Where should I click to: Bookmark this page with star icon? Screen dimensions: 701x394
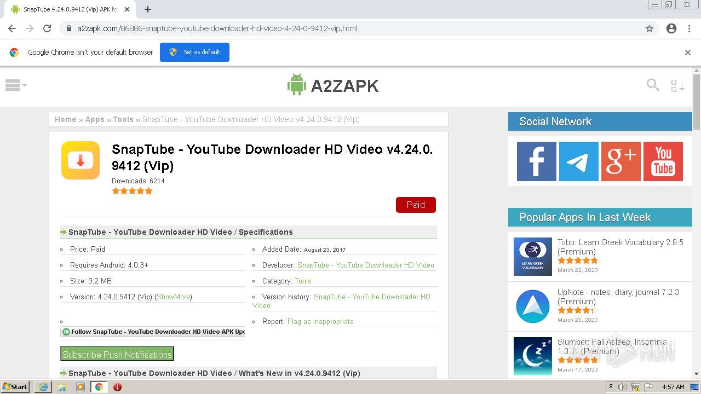[x=650, y=28]
